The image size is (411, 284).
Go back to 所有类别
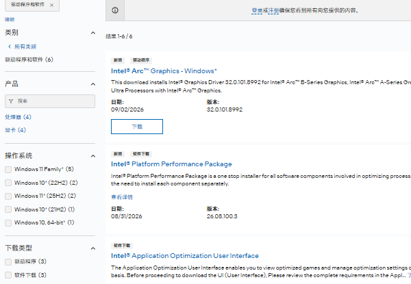tap(25, 47)
